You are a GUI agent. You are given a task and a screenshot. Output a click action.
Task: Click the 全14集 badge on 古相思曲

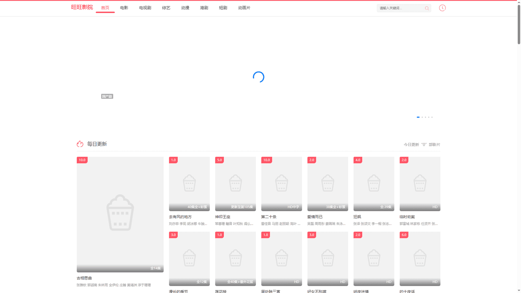coord(156,268)
